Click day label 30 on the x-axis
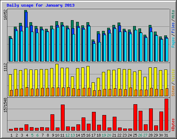 tap(161, 135)
